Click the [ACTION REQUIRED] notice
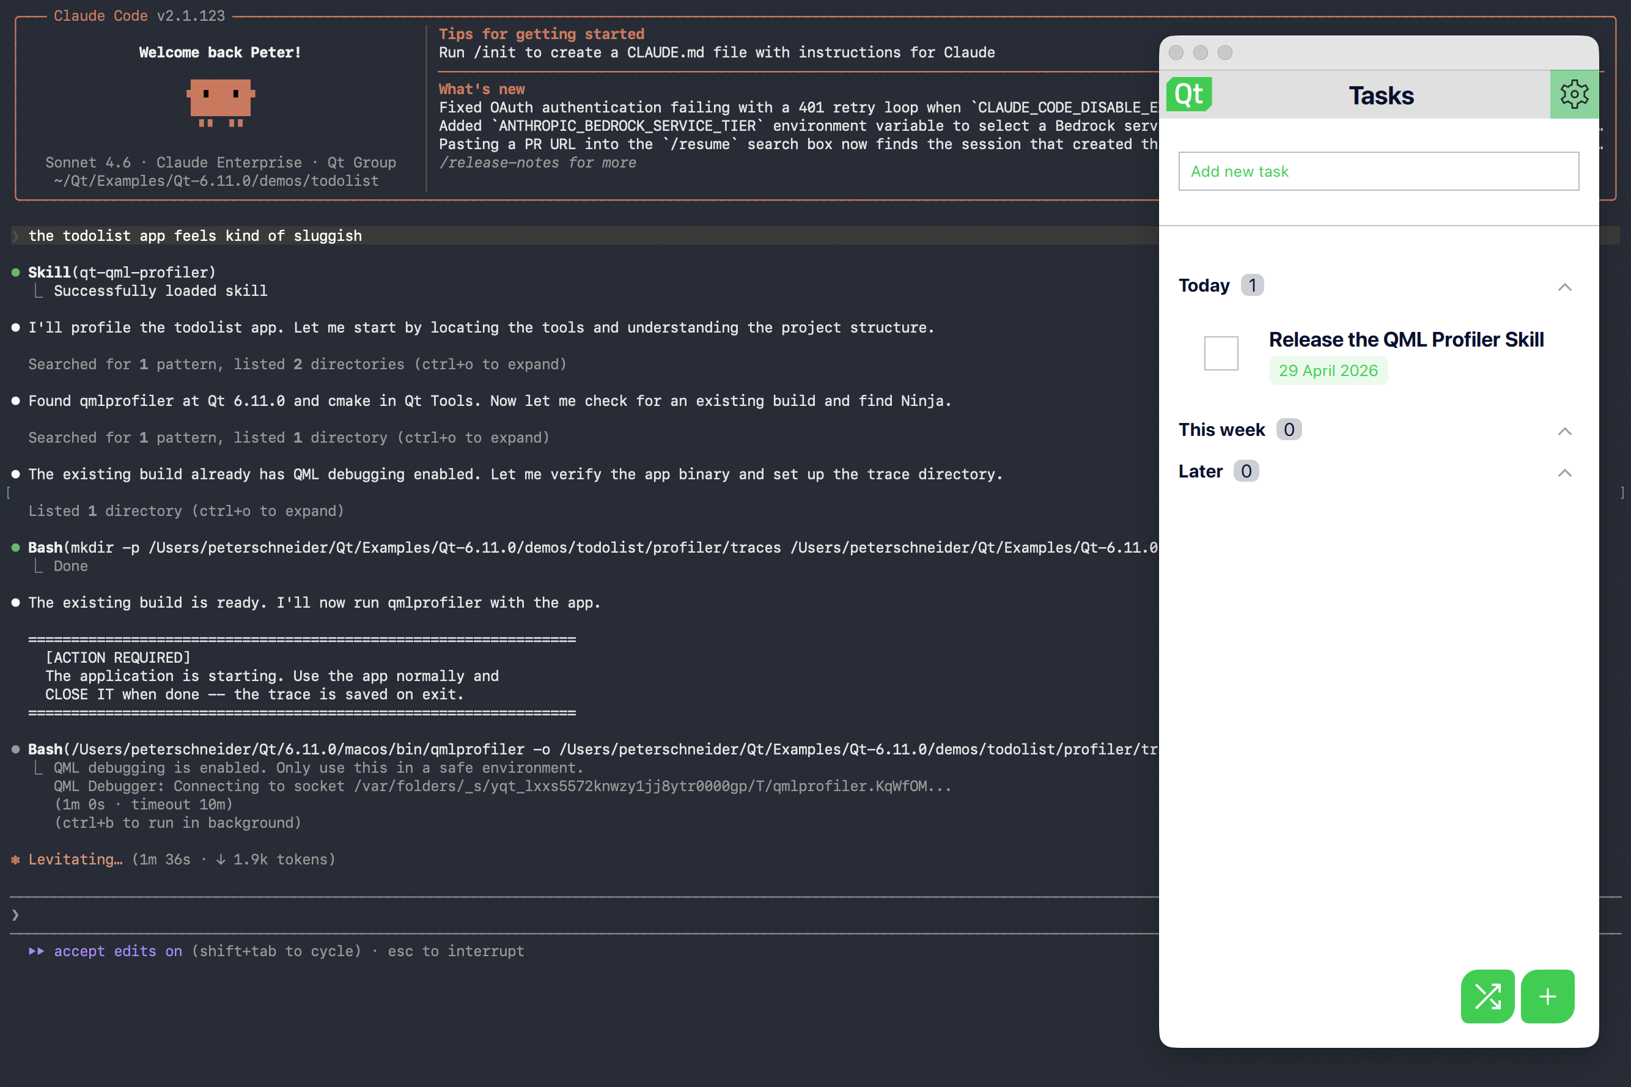The image size is (1631, 1087). coord(118,657)
